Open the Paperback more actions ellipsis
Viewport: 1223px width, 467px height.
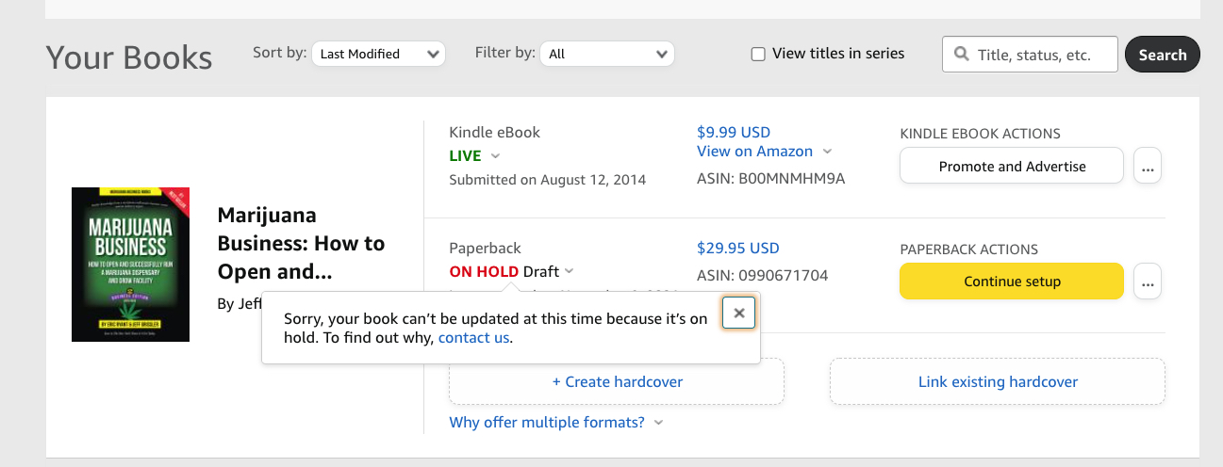(x=1147, y=281)
